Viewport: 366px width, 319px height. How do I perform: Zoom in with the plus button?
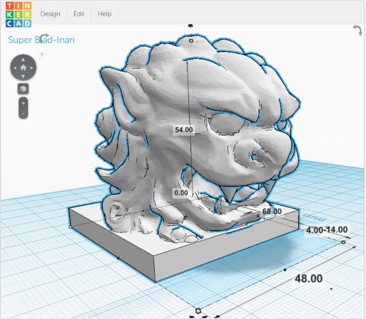tap(23, 103)
